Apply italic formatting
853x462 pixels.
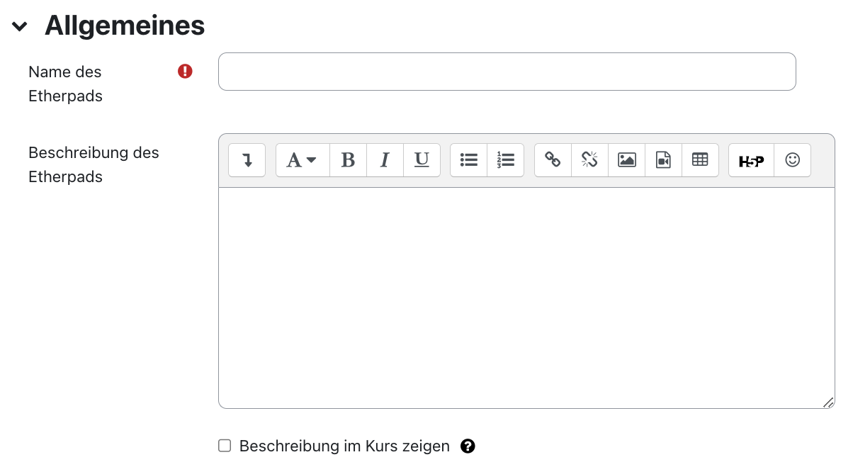[385, 160]
